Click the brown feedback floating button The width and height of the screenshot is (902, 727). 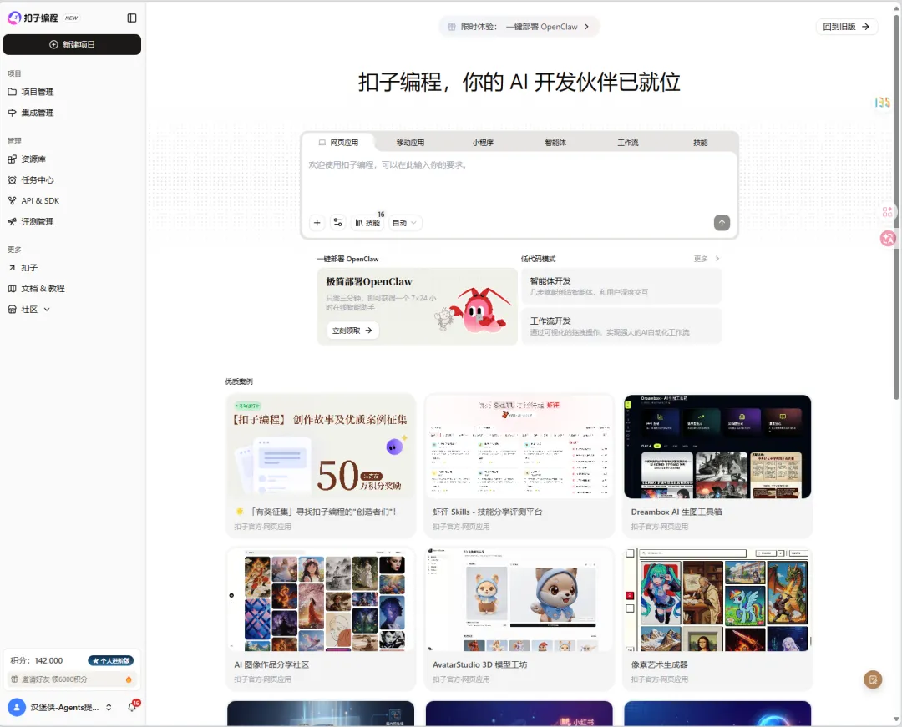click(x=873, y=680)
